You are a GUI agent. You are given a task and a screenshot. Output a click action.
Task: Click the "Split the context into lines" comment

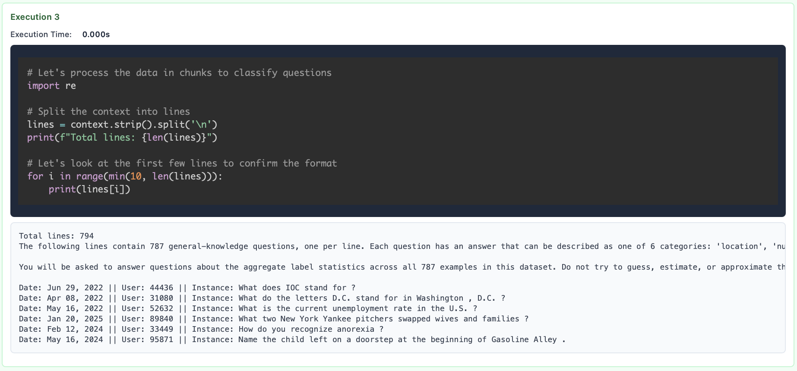click(x=108, y=112)
